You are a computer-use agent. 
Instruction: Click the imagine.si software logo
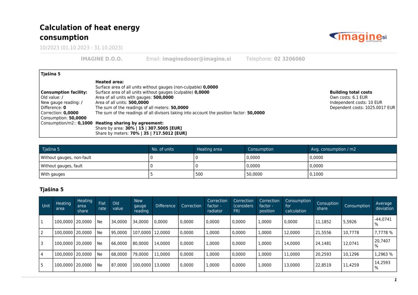tap(358, 37)
